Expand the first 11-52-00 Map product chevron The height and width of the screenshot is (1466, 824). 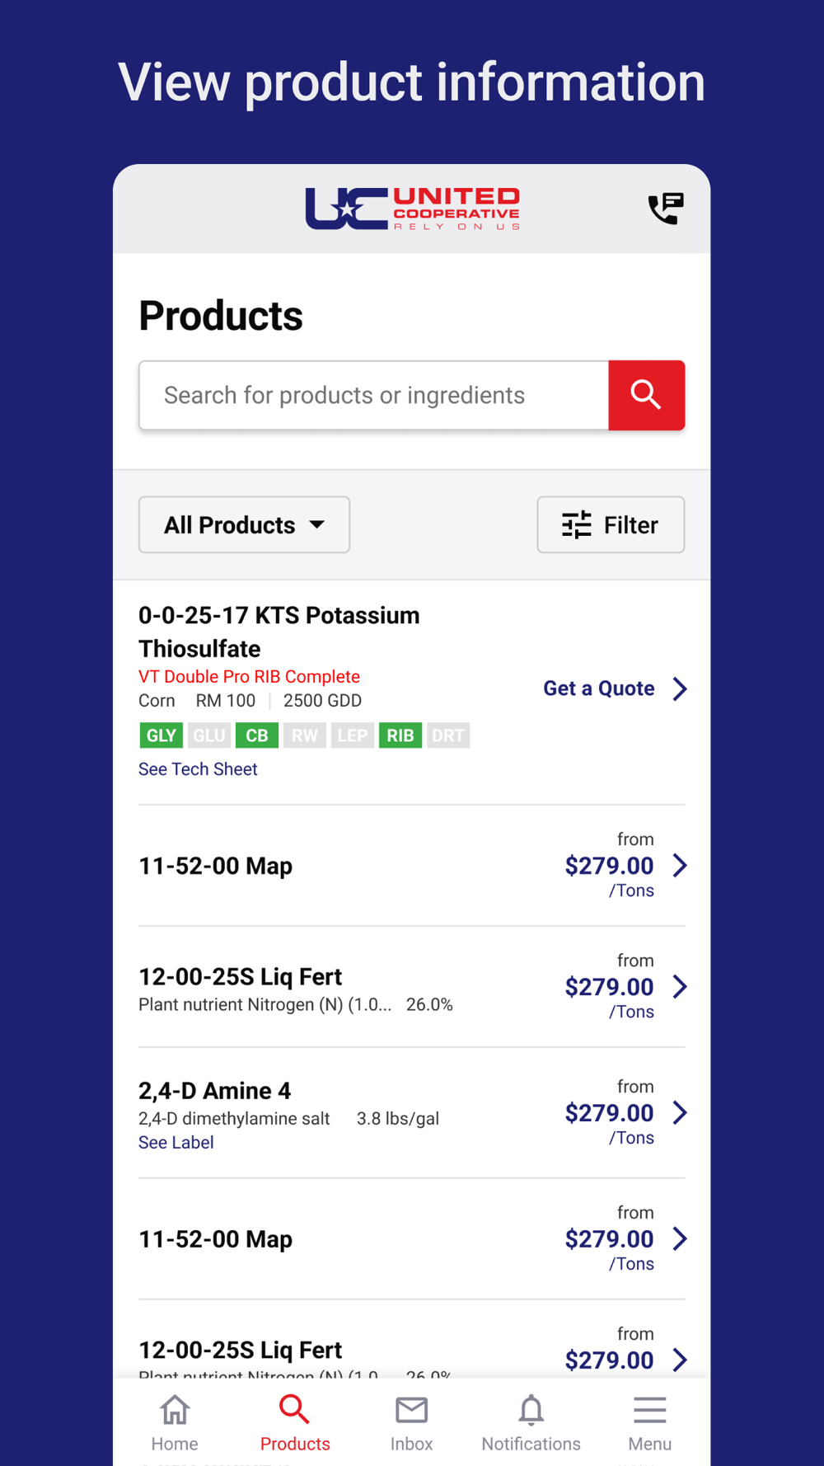coord(680,866)
